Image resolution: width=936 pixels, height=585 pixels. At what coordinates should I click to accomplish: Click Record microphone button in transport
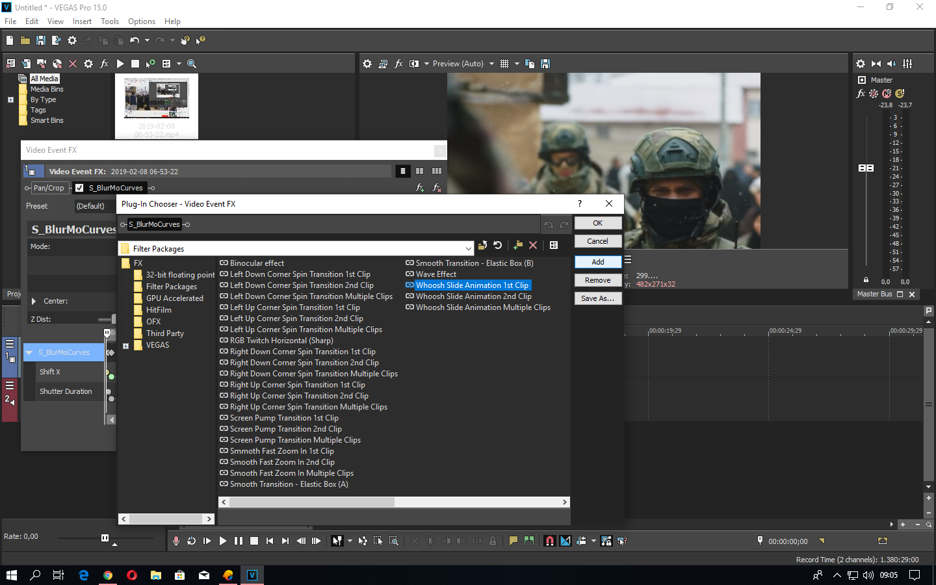(176, 541)
